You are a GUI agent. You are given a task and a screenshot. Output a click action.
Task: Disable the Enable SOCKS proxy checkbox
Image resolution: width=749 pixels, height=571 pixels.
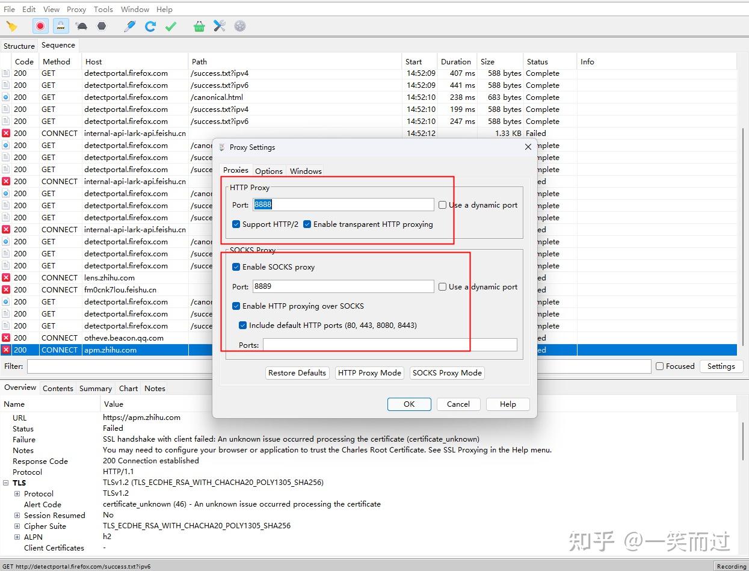[236, 267]
